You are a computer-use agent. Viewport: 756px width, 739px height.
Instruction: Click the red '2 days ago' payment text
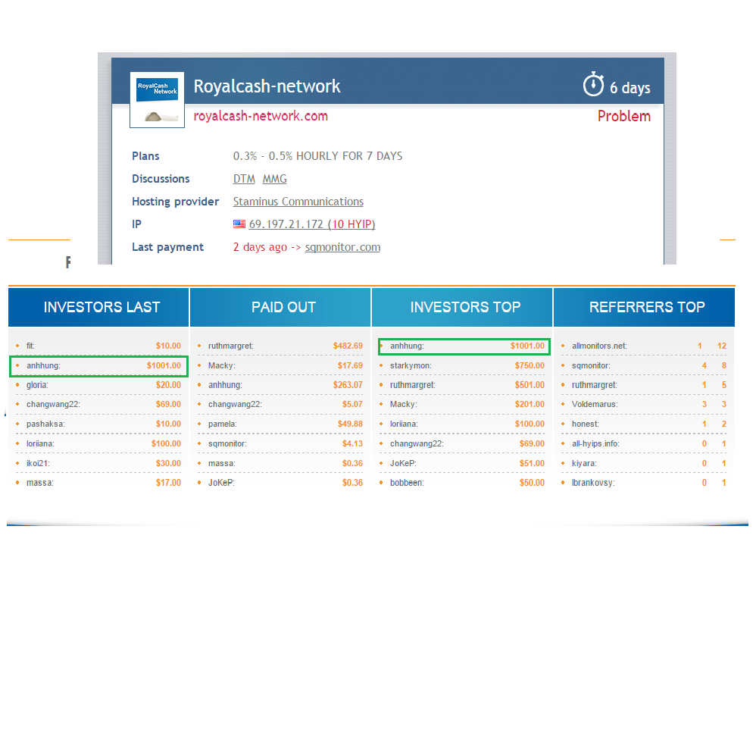click(x=260, y=247)
